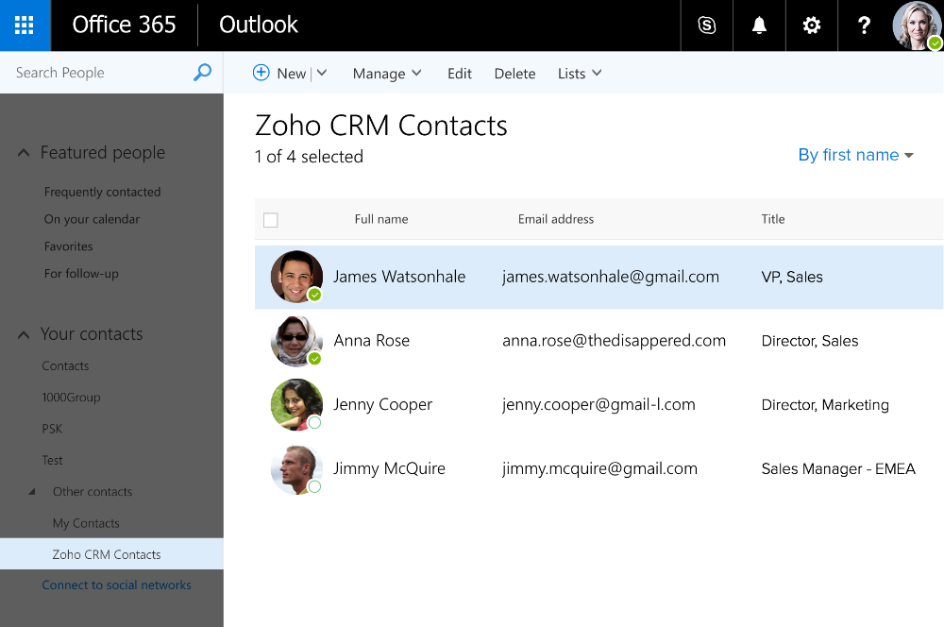Image resolution: width=944 pixels, height=627 pixels.
Task: Open the Test folder
Action: point(52,460)
